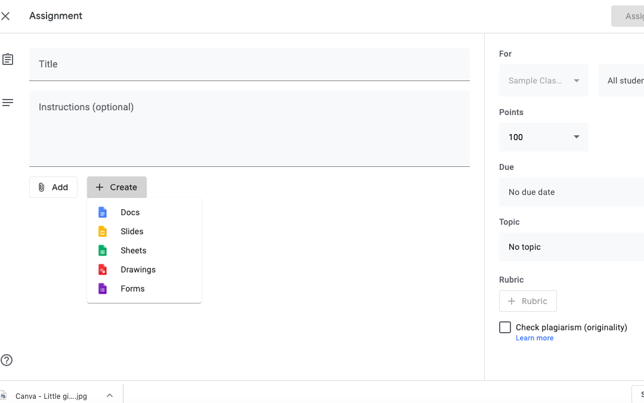Open the No due date dropdown

(571, 192)
